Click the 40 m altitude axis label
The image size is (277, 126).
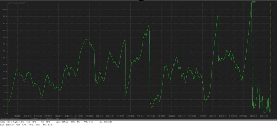(x=4, y=106)
